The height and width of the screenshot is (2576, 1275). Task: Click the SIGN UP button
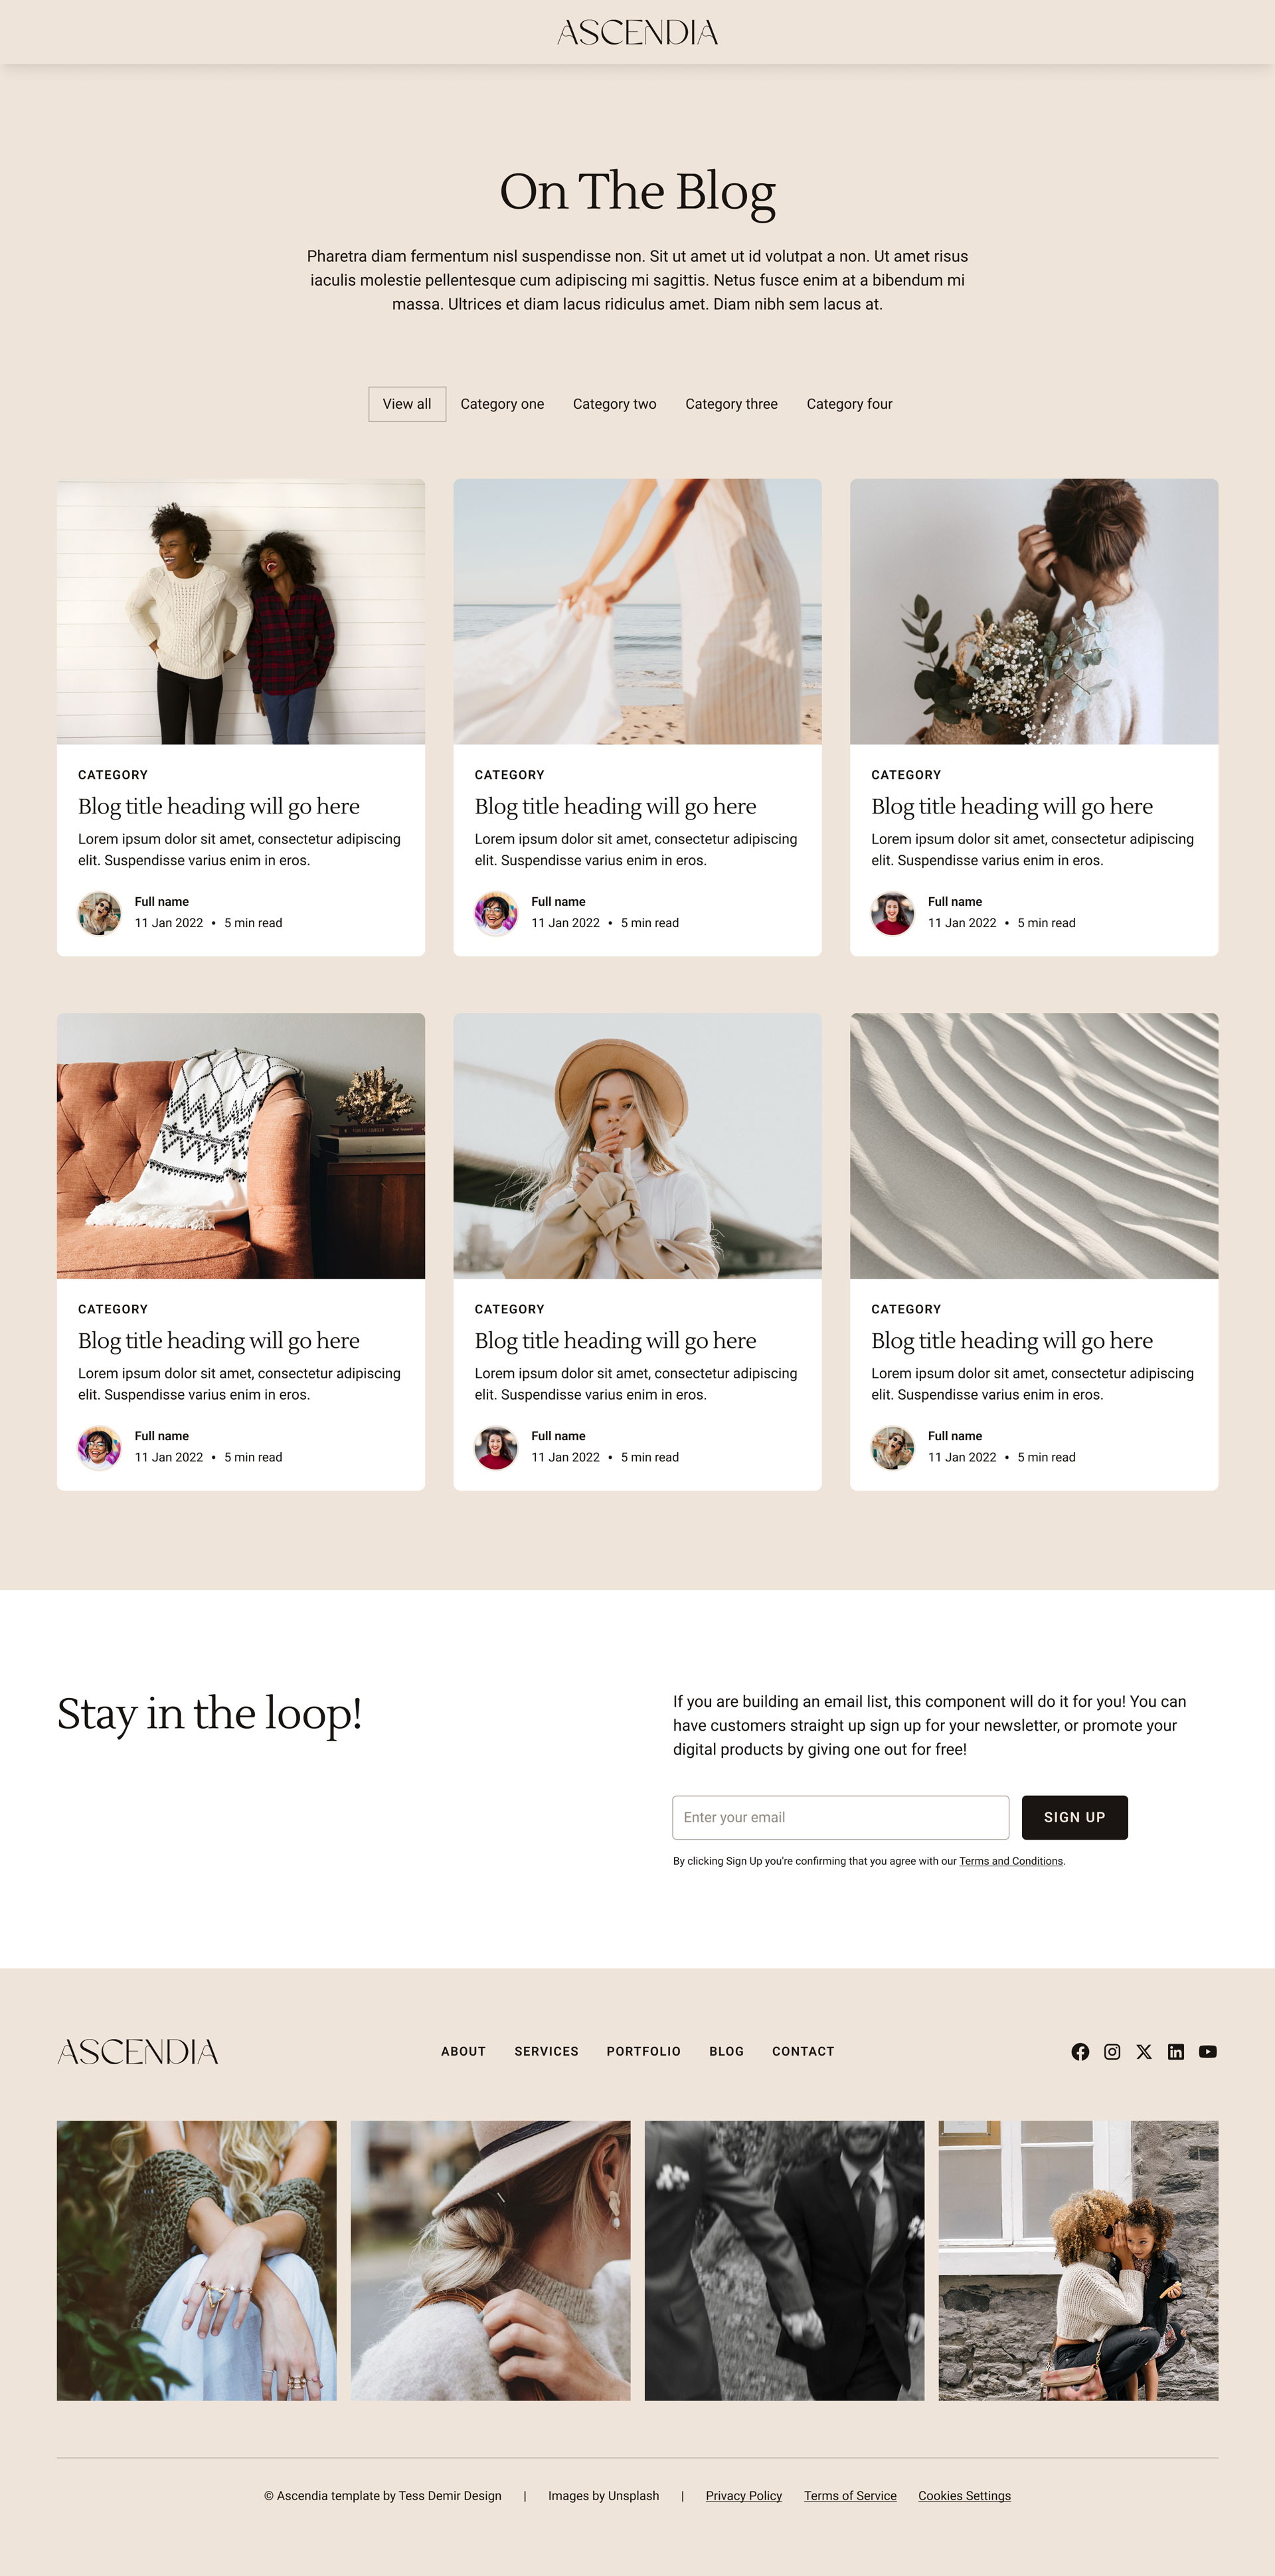pyautogui.click(x=1074, y=1817)
